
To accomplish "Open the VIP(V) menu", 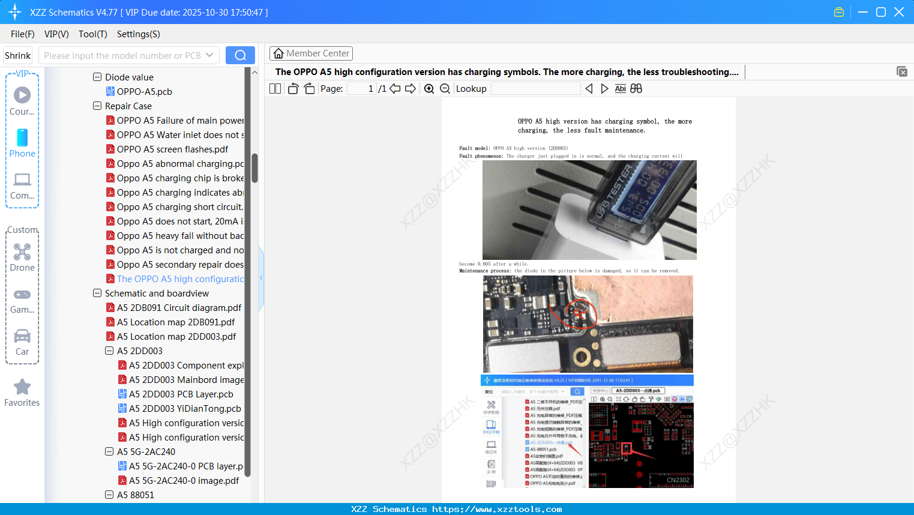I will pos(56,34).
